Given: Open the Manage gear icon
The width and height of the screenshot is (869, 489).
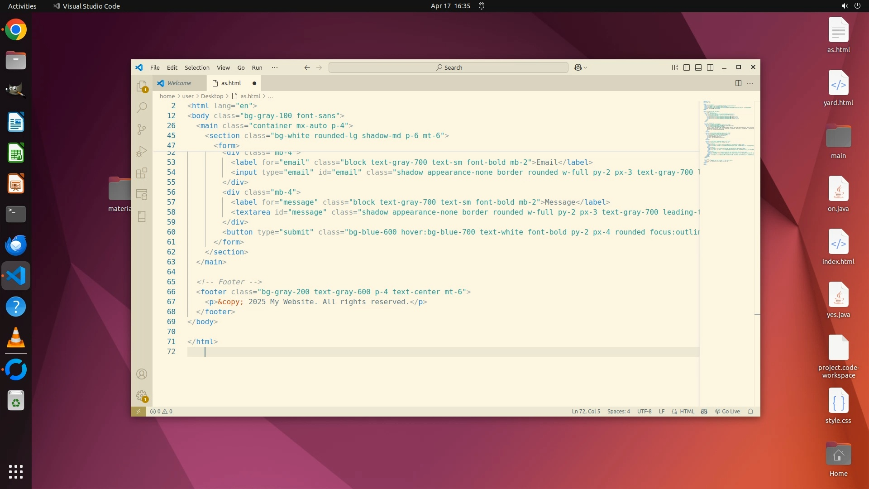Looking at the screenshot, I should [x=142, y=396].
